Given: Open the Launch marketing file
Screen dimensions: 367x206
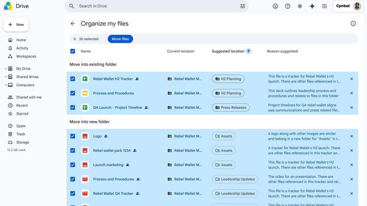Looking at the screenshot, I should click(x=108, y=165).
